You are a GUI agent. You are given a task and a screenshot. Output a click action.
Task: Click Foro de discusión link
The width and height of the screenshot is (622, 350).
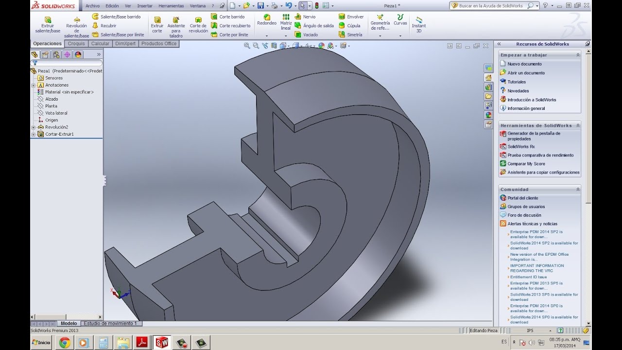click(524, 215)
